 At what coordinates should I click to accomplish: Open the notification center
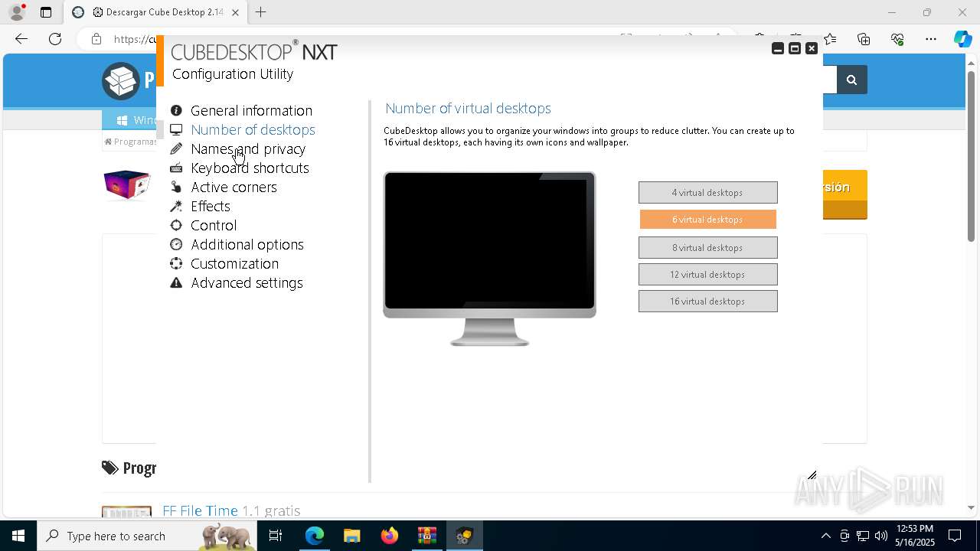point(955,536)
